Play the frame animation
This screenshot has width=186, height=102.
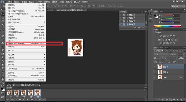[28, 100]
